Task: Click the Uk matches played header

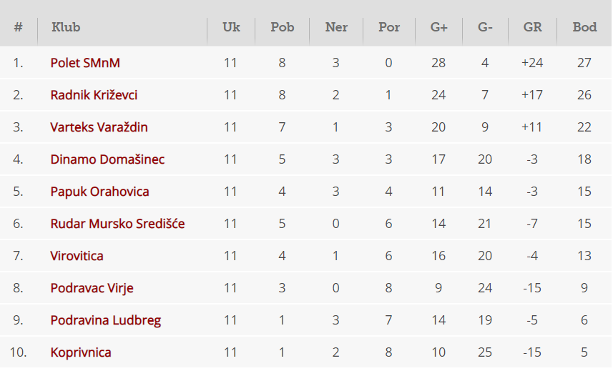Action: click(x=231, y=27)
